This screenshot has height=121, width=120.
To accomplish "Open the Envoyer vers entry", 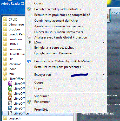I will [x=43, y=75].
